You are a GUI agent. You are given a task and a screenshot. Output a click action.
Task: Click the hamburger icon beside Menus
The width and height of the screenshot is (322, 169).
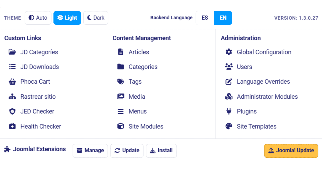(120, 111)
